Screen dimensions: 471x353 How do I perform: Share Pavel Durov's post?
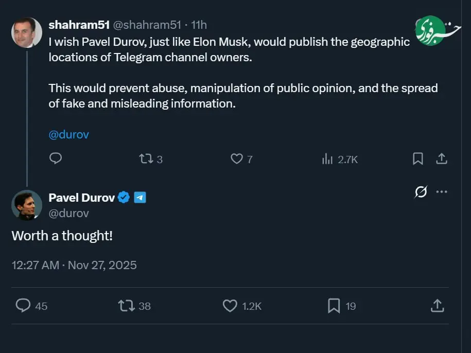pos(437,306)
